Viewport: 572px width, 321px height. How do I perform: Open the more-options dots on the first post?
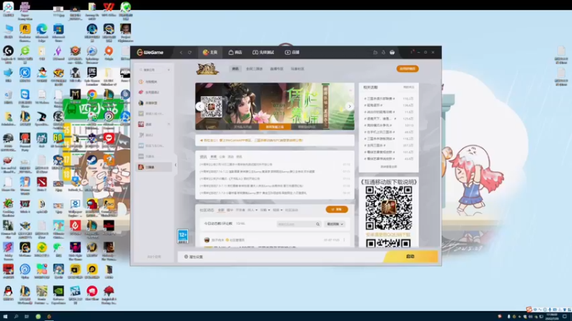pyautogui.click(x=344, y=240)
